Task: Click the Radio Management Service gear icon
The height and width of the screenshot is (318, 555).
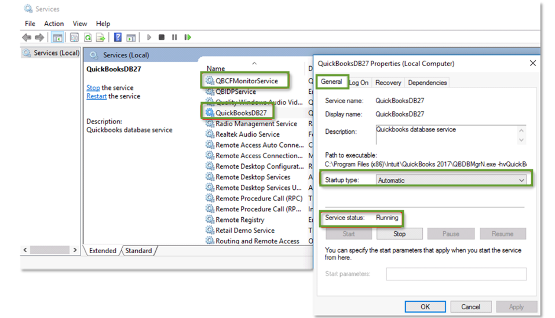Action: 210,123
